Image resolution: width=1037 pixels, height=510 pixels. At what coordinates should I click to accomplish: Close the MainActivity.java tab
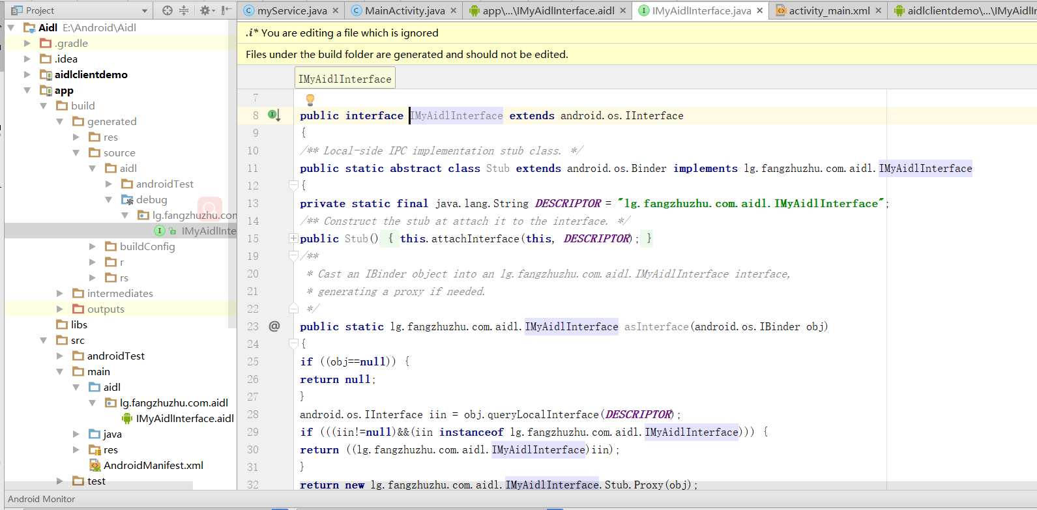[454, 10]
